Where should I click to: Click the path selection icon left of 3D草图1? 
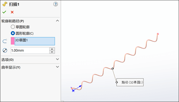(5, 41)
